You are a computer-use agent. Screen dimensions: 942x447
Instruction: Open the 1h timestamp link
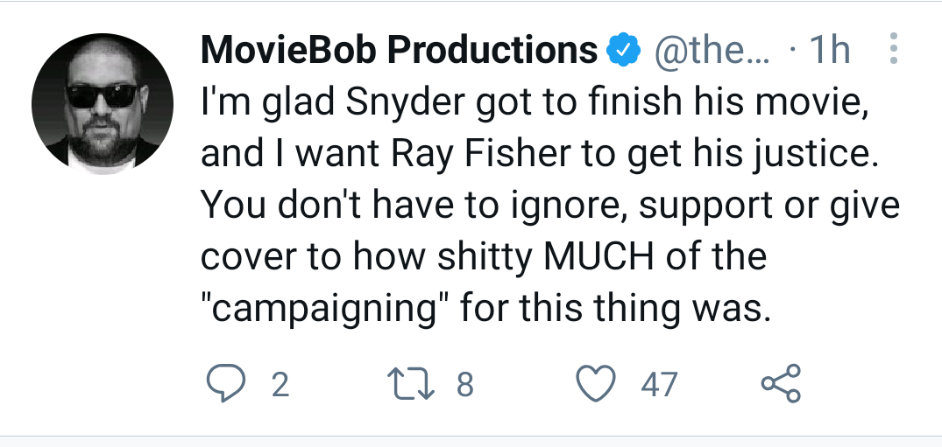click(x=830, y=51)
